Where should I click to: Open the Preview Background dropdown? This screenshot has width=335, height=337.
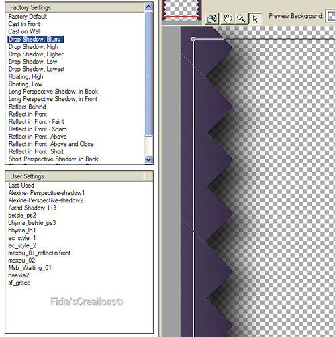click(330, 16)
